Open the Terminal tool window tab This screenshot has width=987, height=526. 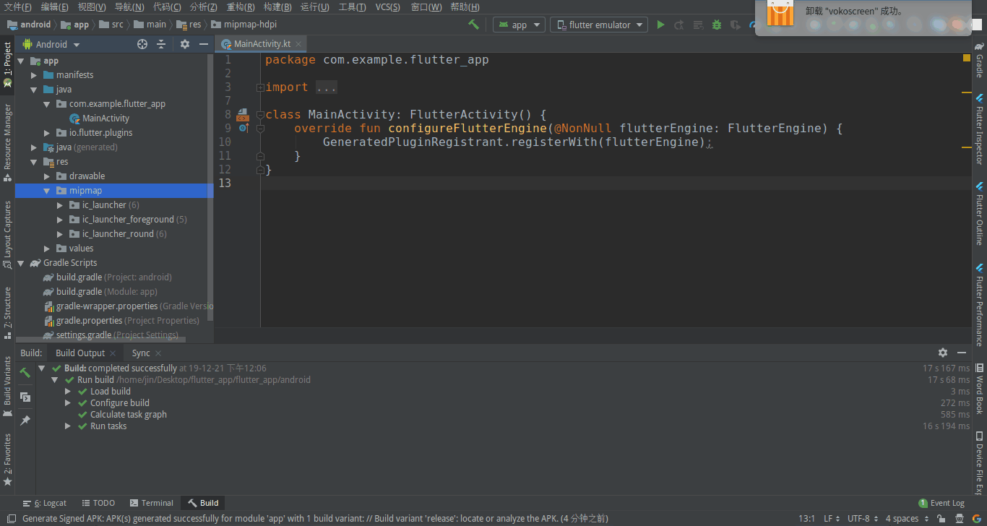[x=152, y=503]
